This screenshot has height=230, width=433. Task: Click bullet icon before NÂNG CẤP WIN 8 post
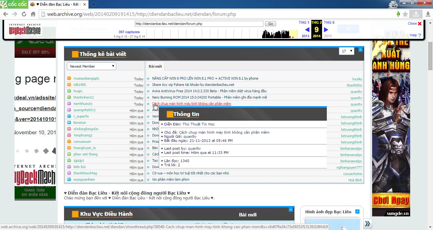click(148, 79)
